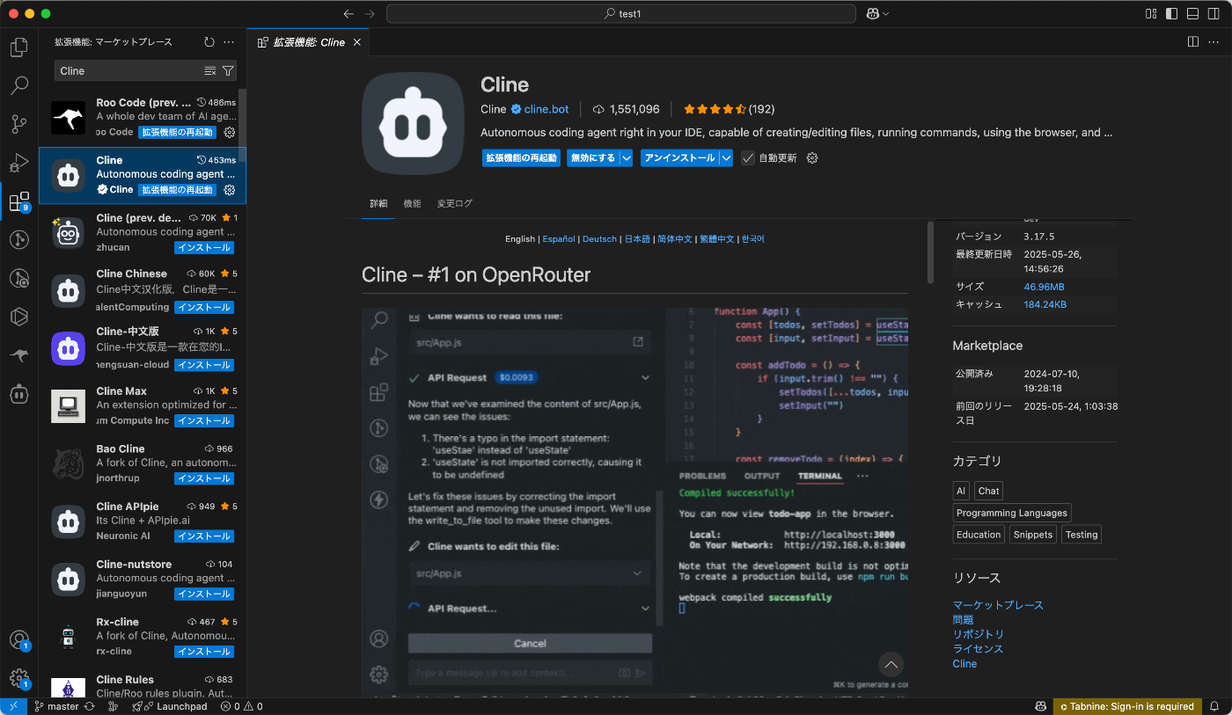Screen dimensions: 1232x715
Task: Open uninstall button dropdown arrow
Action: click(726, 158)
